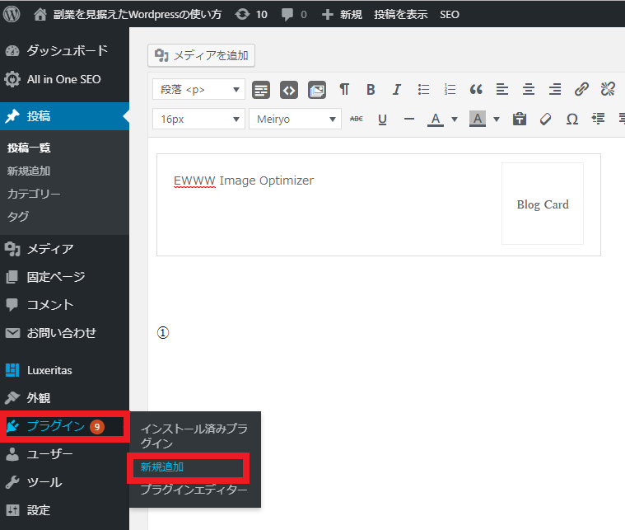Open the paragraph format dropdown
Screen dimensions: 625x530
click(198, 90)
